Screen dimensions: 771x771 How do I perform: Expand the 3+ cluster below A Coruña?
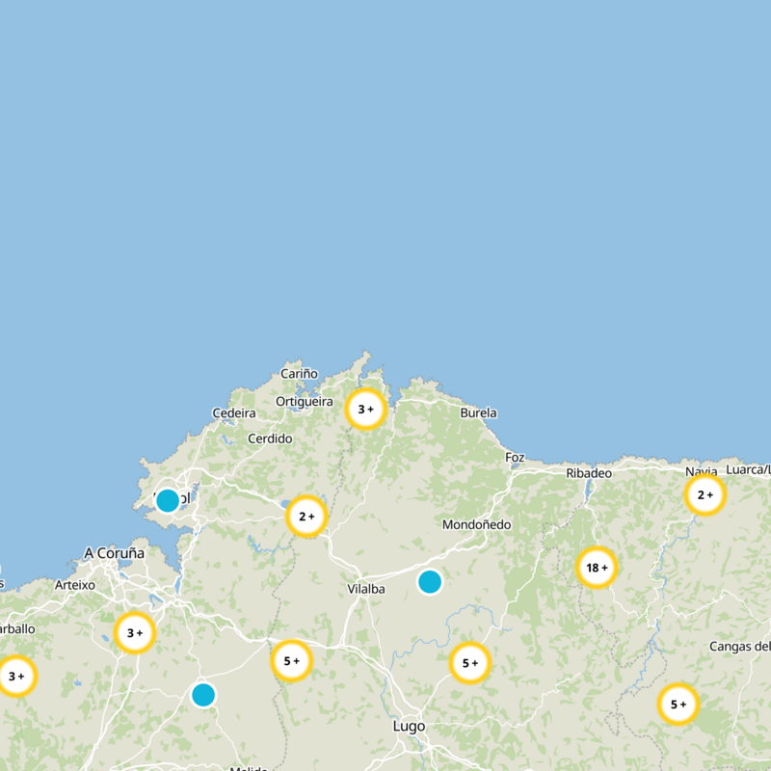[134, 633]
